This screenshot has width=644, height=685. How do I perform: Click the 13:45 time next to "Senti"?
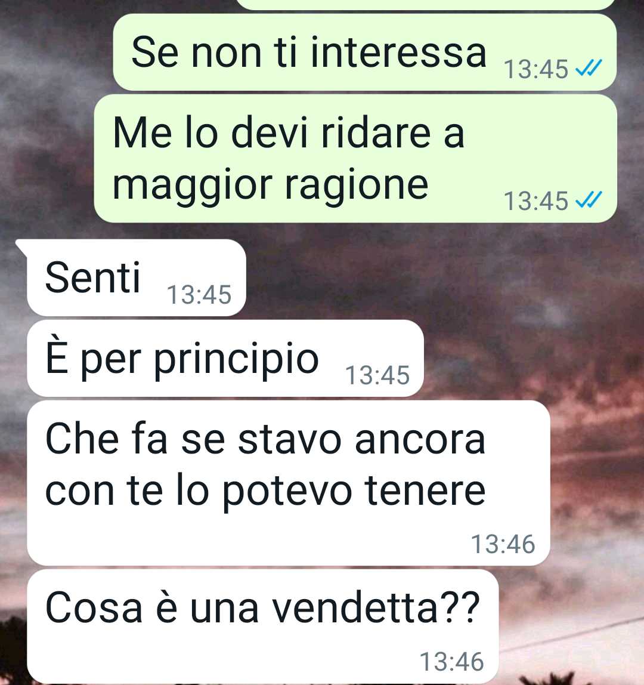coord(199,294)
